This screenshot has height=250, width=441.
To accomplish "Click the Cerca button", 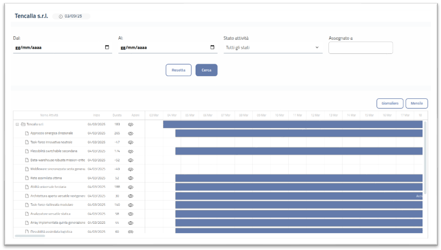I will coord(206,70).
